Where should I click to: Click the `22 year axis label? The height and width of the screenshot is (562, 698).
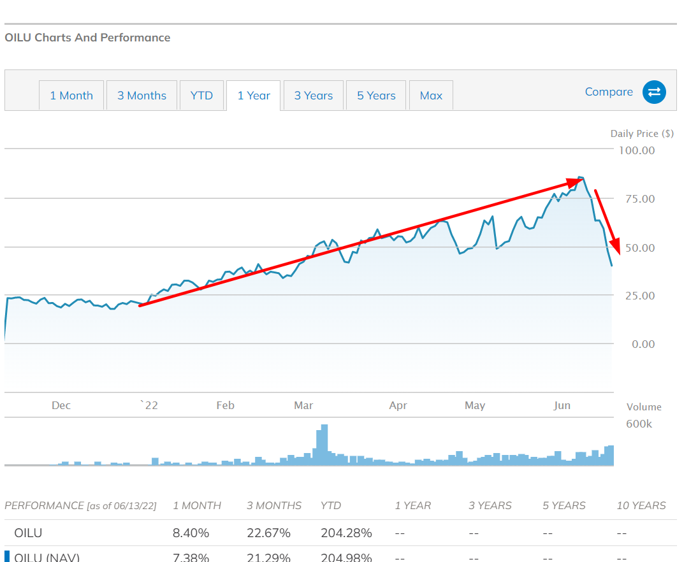(x=149, y=405)
